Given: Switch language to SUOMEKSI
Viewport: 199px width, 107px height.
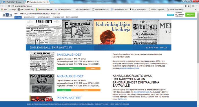Looking at the screenshot, I should click(179, 13).
